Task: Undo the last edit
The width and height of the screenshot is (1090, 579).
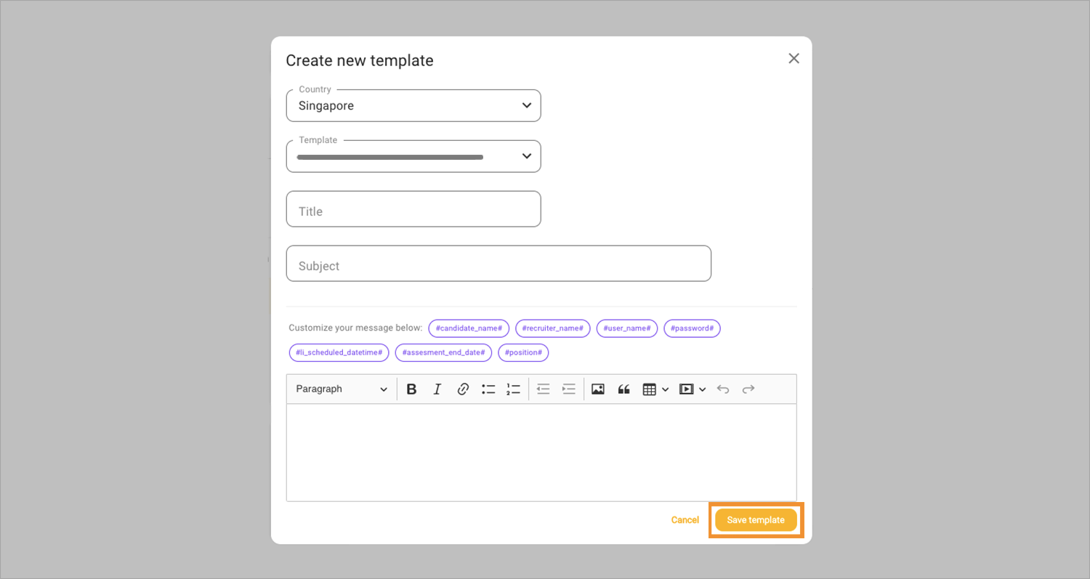Action: [x=723, y=389]
